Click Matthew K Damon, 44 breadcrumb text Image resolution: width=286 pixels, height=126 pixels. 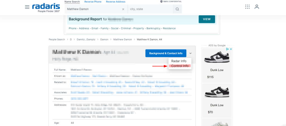coord(149,39)
